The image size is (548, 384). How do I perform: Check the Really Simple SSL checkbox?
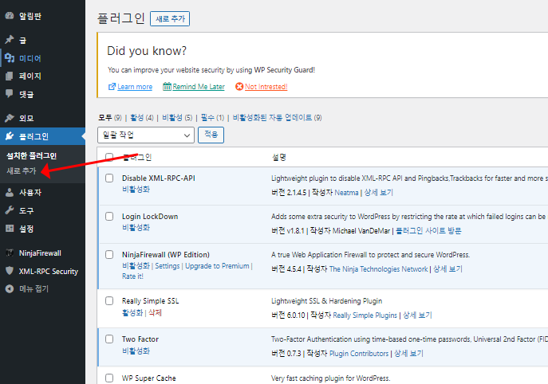(x=109, y=301)
